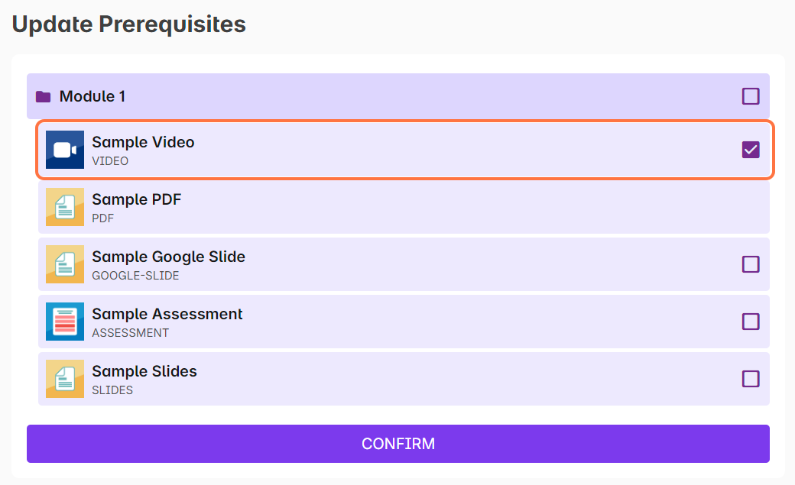The image size is (795, 485).
Task: Check the Module 1 checkbox
Action: (750, 96)
